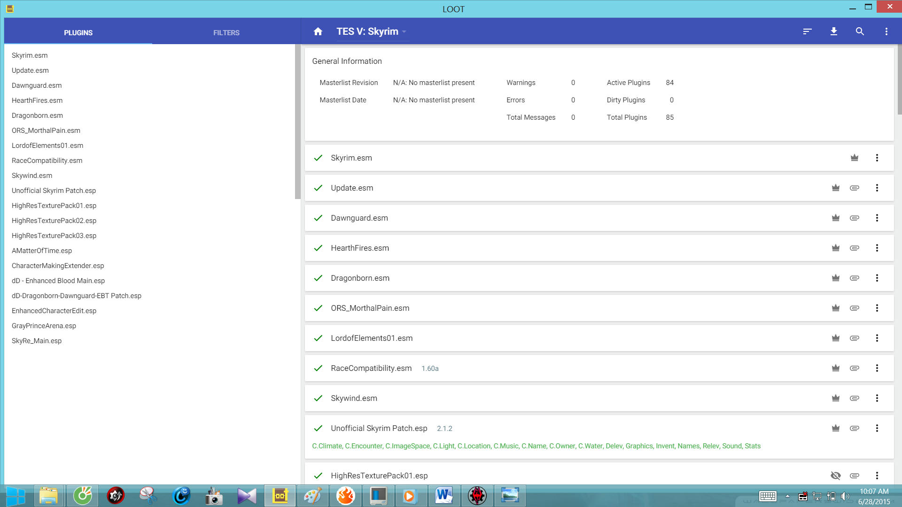Screen dimensions: 902x507
Task: Open Microsoft Word from the taskbar
Action: 444,496
